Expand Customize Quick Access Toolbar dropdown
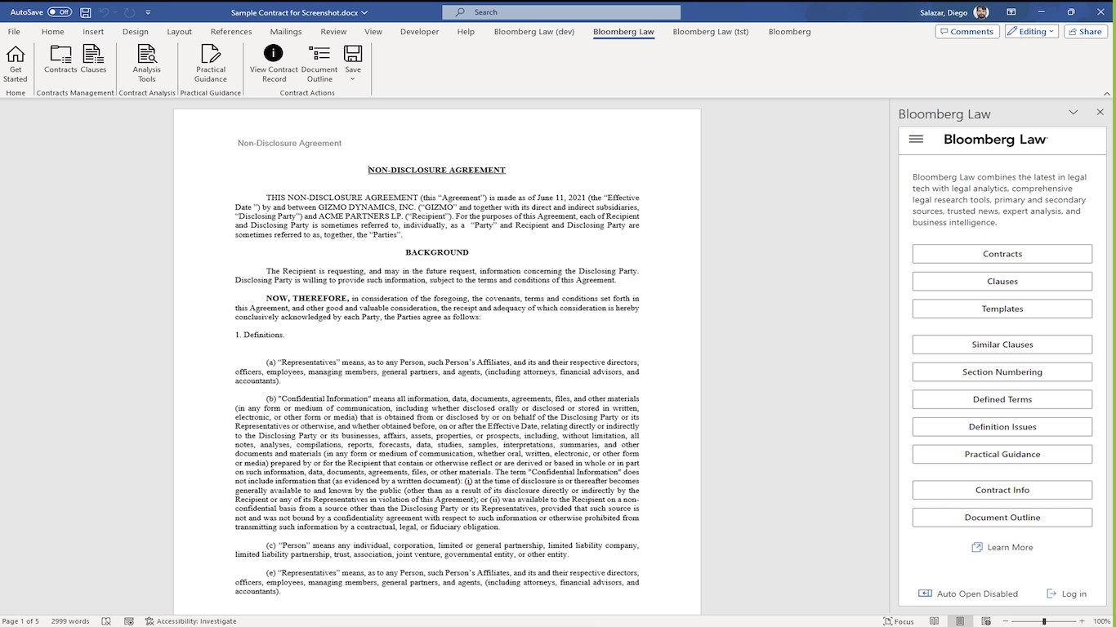1116x627 pixels. 148,12
